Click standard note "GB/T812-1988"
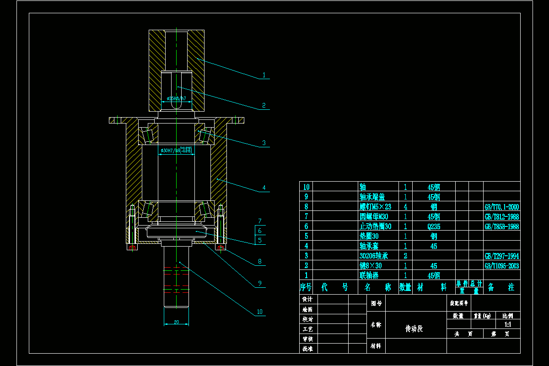 coord(502,216)
